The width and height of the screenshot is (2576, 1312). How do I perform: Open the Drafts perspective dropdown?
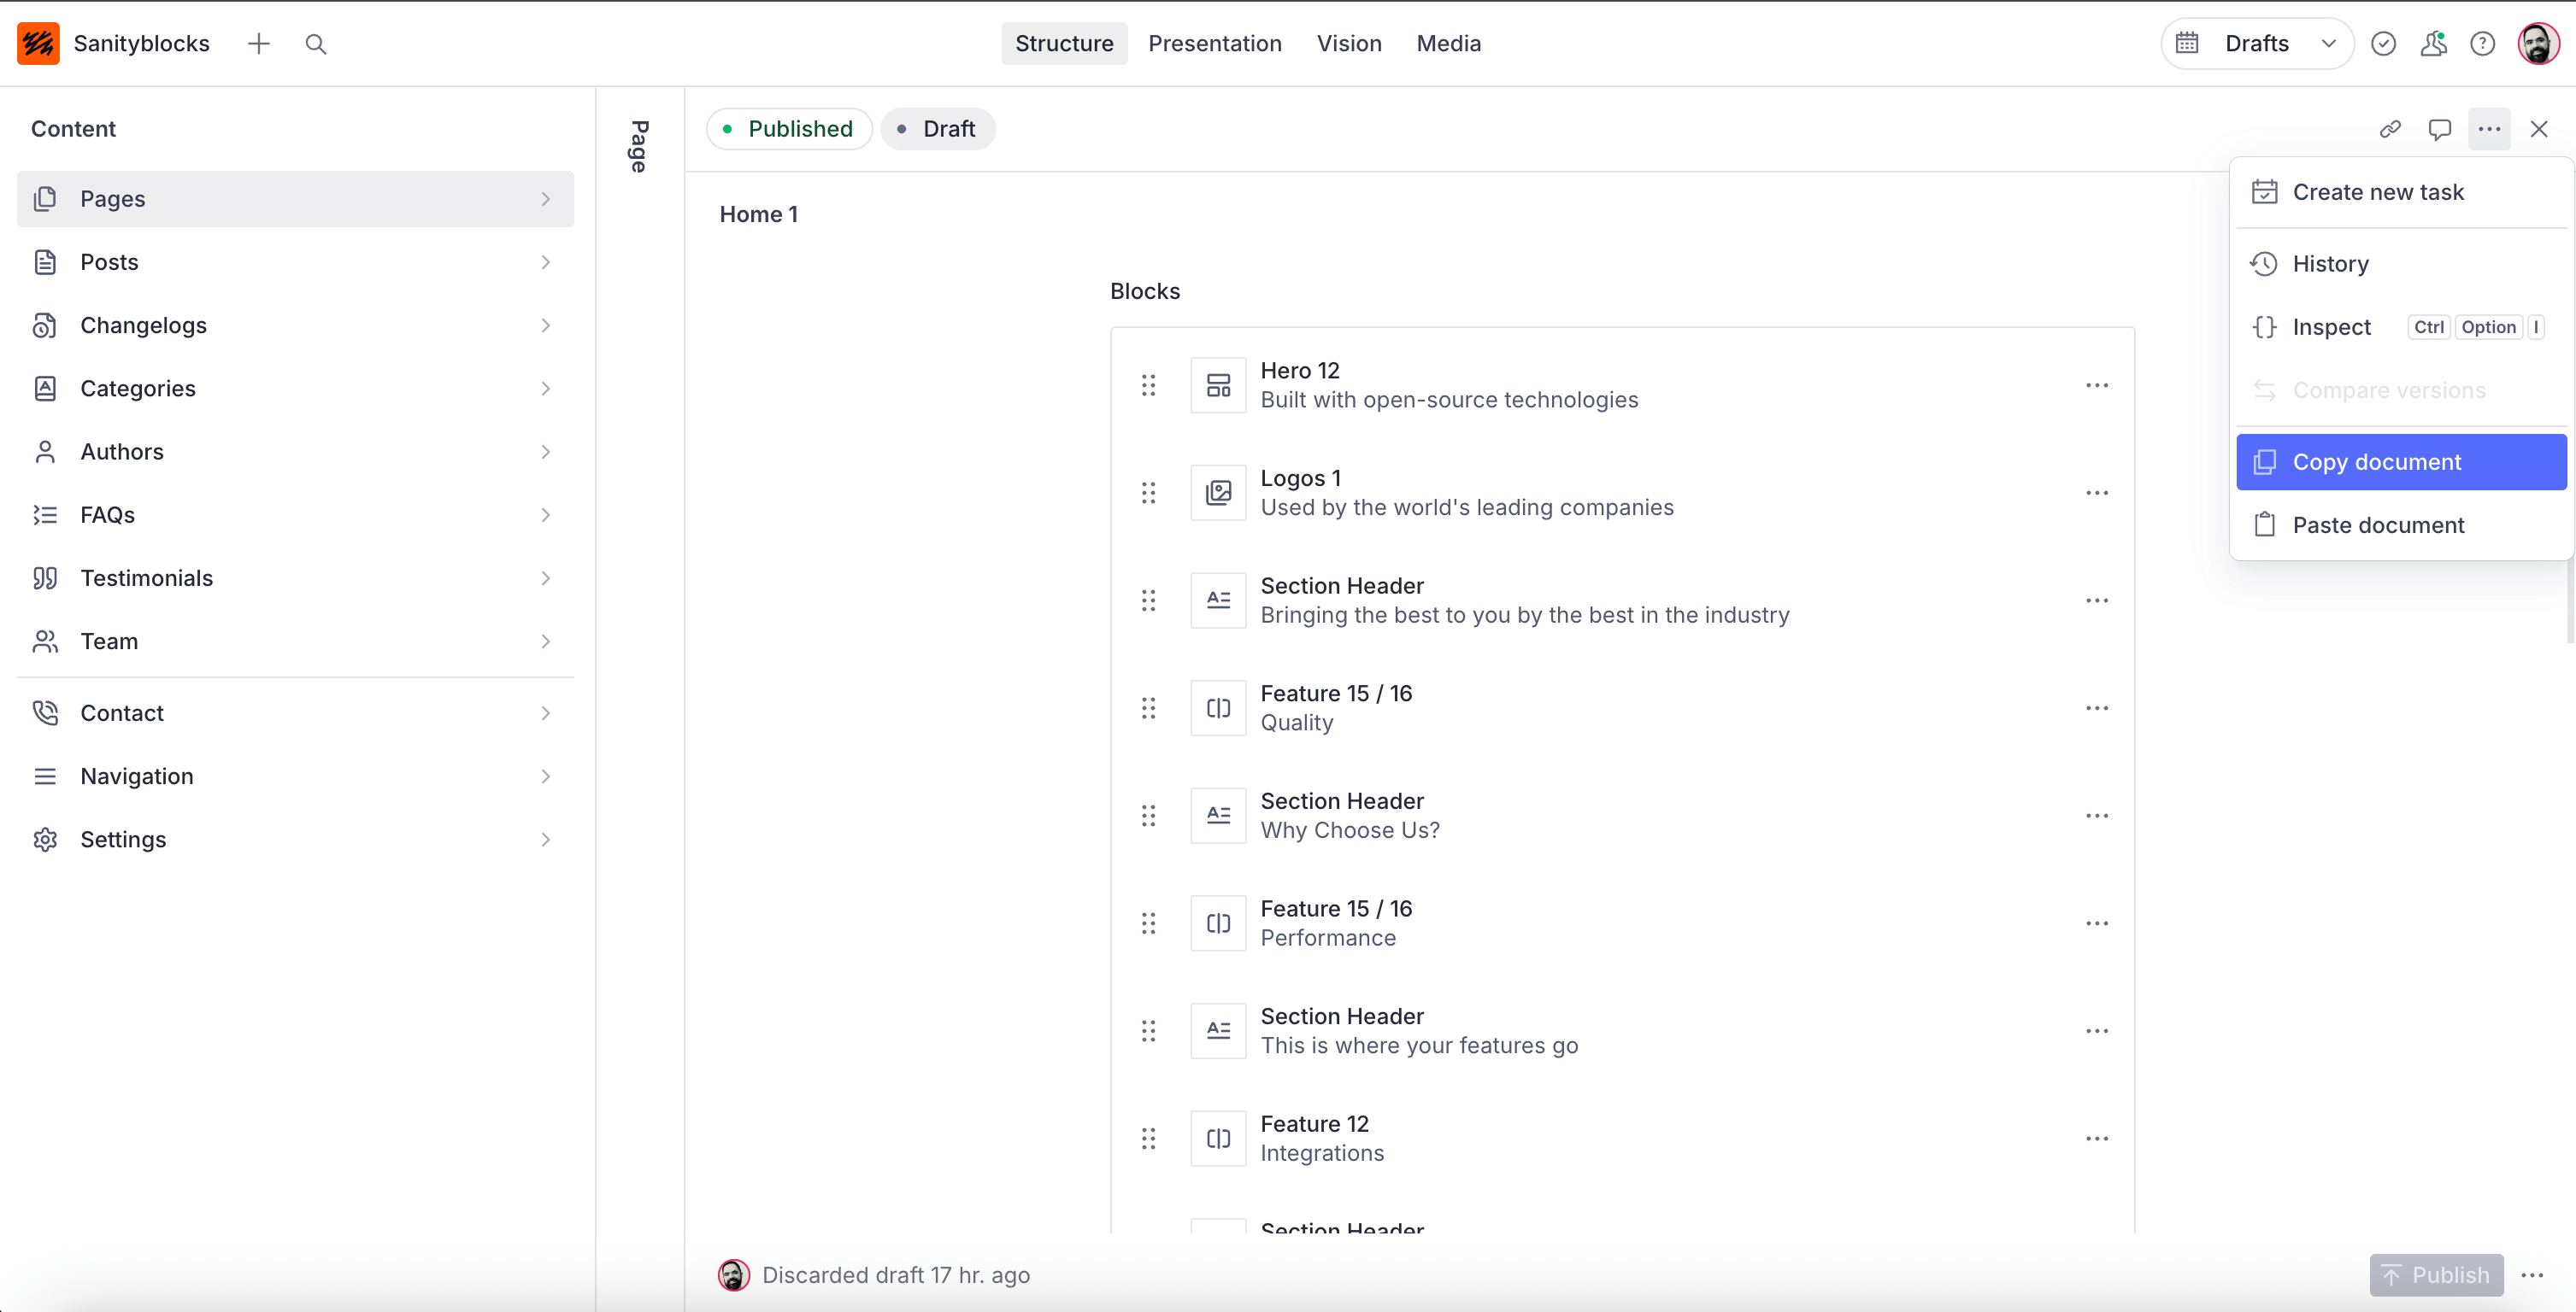point(2257,44)
